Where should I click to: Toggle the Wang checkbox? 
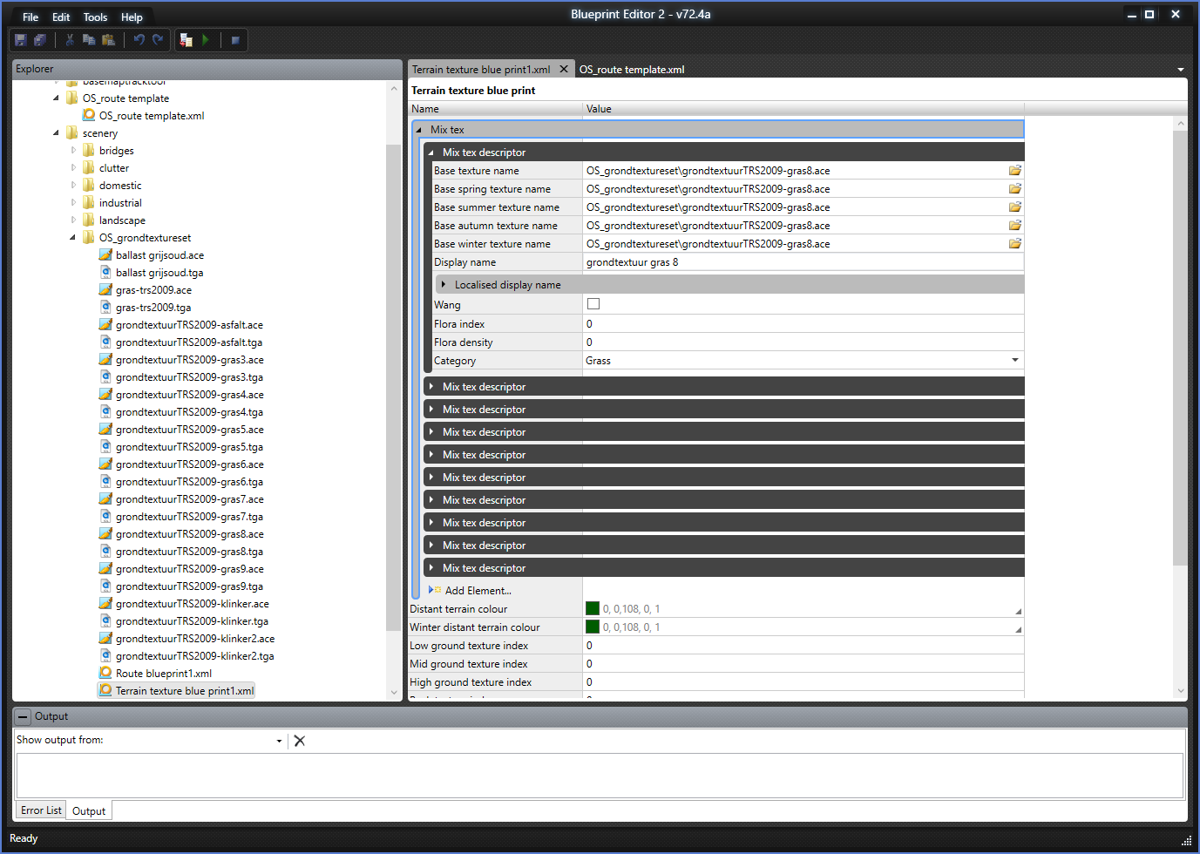pos(593,304)
